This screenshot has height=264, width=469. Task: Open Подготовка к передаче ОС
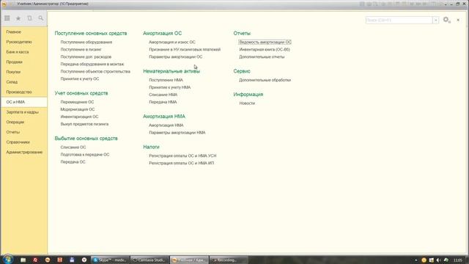(x=85, y=155)
